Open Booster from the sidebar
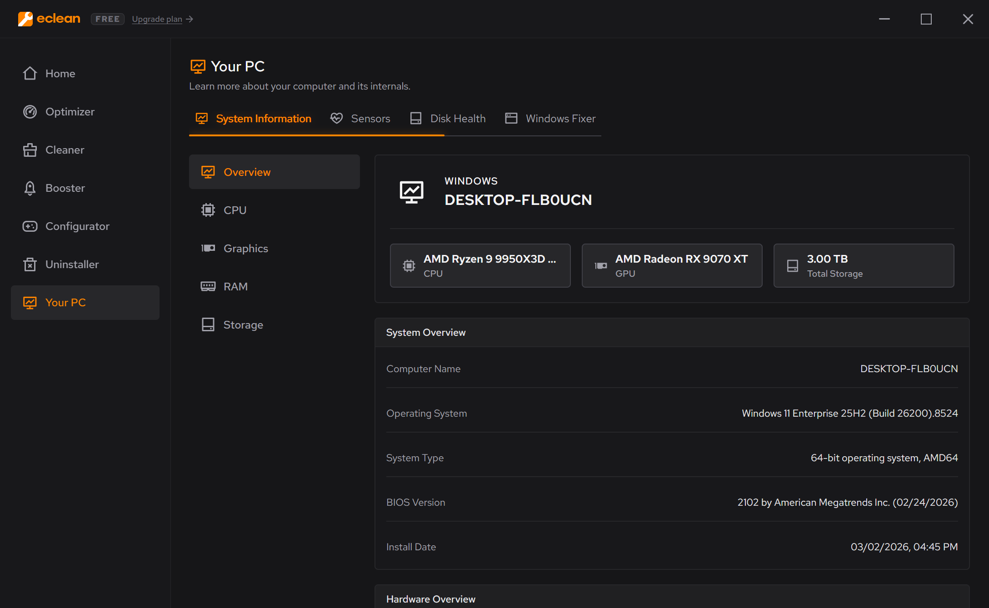This screenshot has height=608, width=989. [x=85, y=188]
